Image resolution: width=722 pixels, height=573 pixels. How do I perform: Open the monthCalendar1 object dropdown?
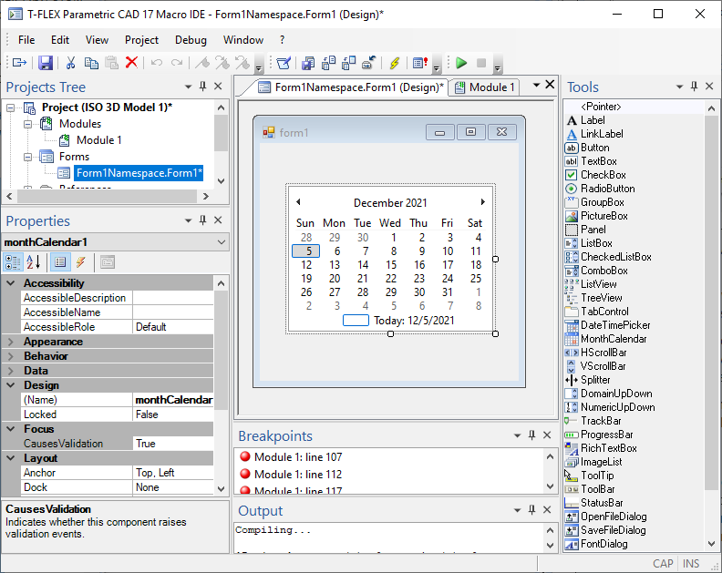tap(221, 242)
